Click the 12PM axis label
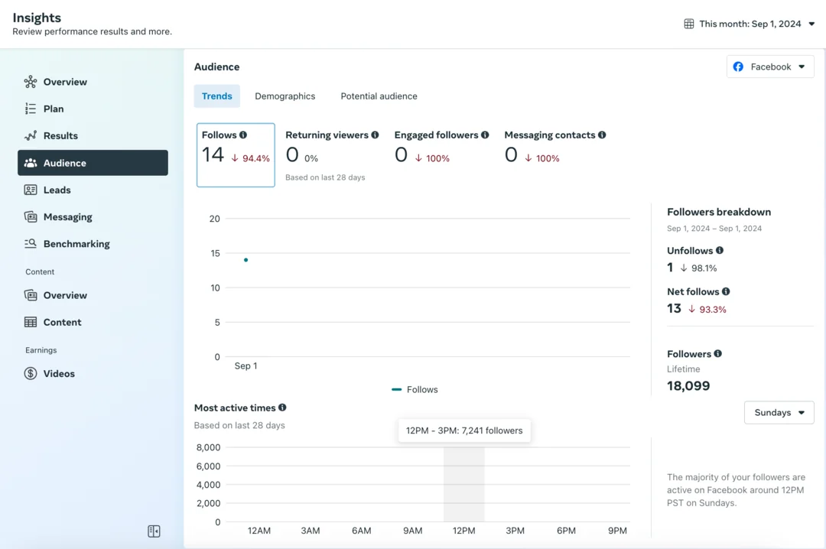This screenshot has width=826, height=549. tap(463, 531)
